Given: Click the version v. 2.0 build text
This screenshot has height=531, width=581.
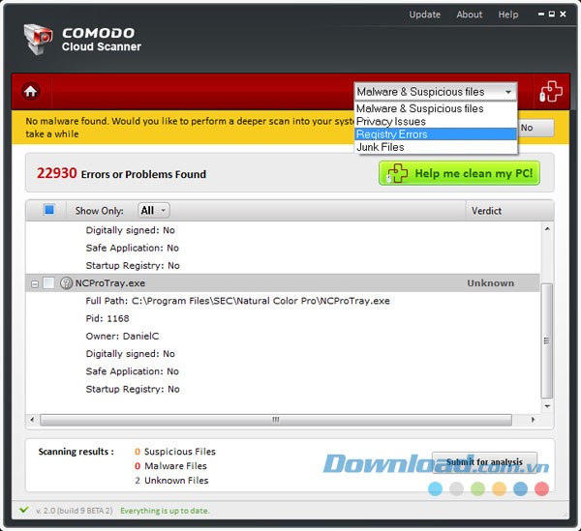Looking at the screenshot, I should pos(75,511).
